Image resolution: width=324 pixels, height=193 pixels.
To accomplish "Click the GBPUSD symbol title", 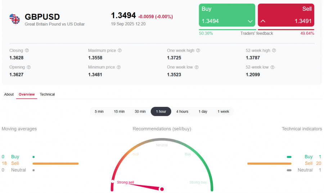I will (x=42, y=17).
